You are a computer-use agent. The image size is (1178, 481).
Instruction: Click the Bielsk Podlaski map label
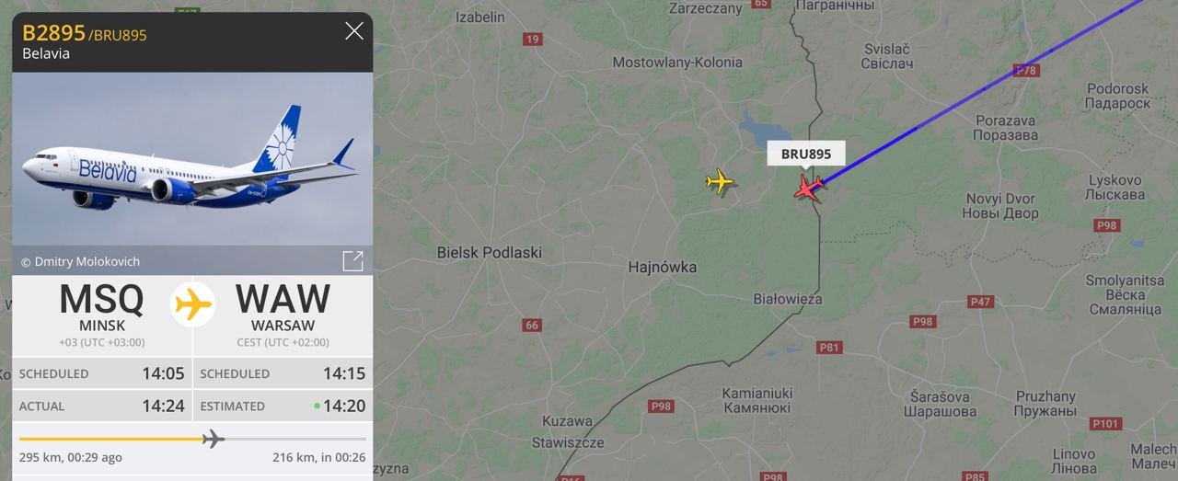click(489, 252)
